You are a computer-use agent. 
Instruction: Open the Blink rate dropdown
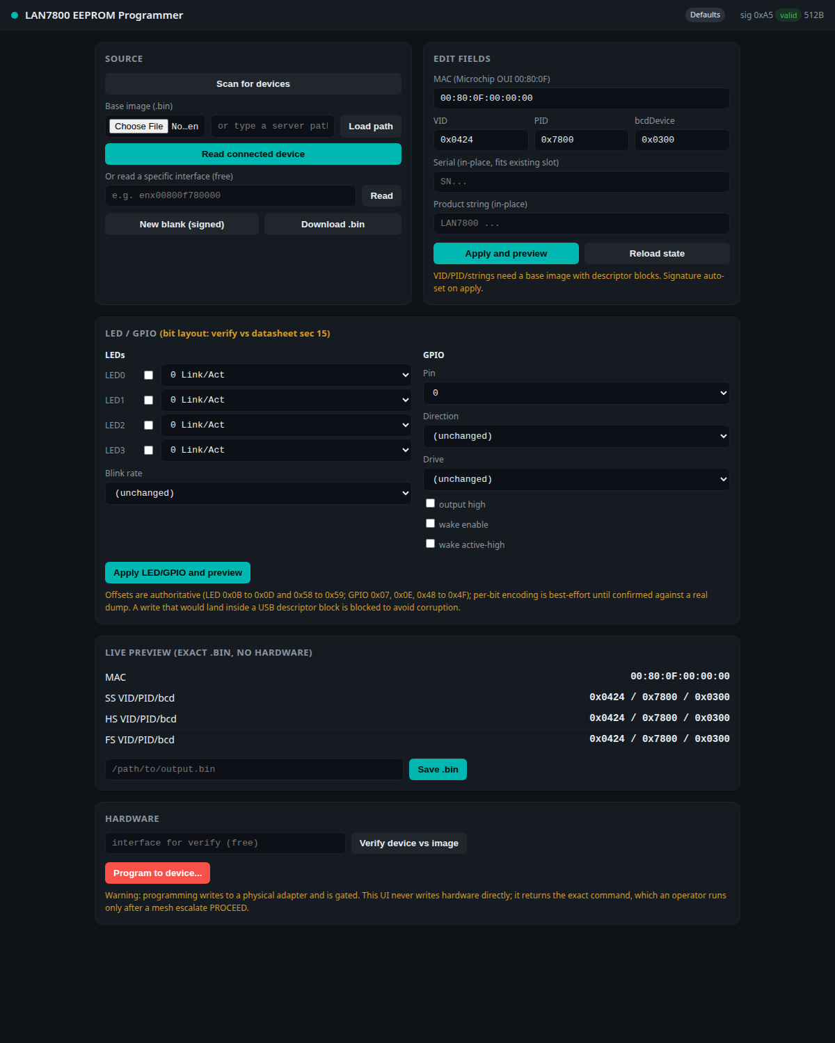pyautogui.click(x=258, y=493)
